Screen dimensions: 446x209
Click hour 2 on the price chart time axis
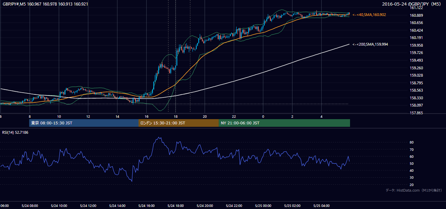tap(292, 117)
